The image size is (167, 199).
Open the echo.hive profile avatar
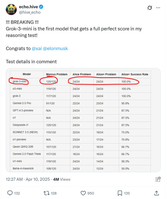click(x=11, y=10)
